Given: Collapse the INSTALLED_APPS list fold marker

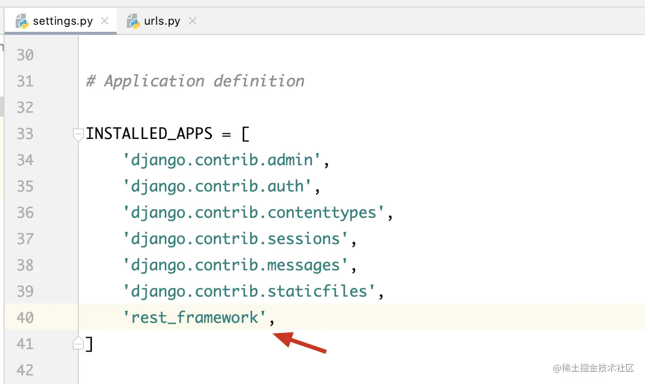Looking at the screenshot, I should [78, 134].
